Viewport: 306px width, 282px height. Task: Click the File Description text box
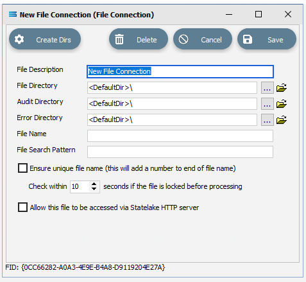180,71
